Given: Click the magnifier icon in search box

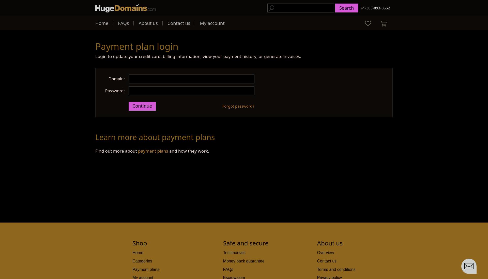Looking at the screenshot, I should click(272, 8).
